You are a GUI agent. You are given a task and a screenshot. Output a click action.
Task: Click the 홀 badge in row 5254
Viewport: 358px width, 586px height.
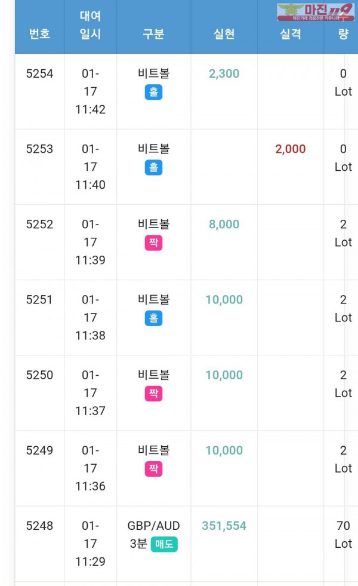coord(153,93)
